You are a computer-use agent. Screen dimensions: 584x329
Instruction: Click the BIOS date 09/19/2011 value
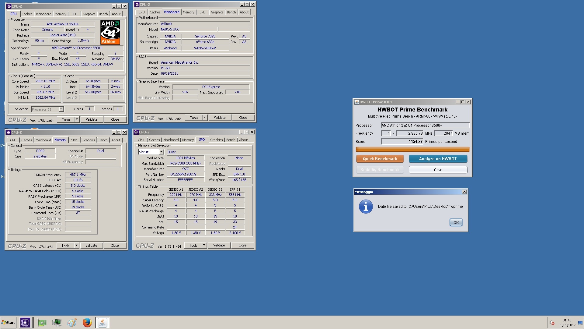click(205, 73)
